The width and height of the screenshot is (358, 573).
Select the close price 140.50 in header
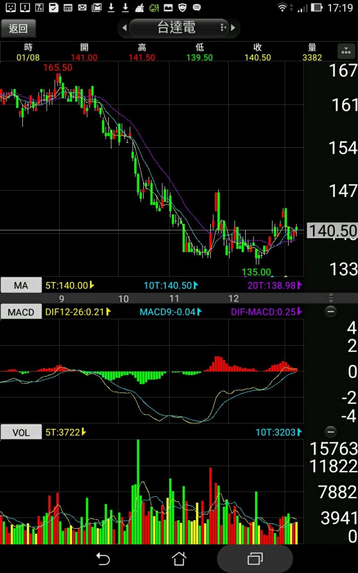pyautogui.click(x=258, y=57)
